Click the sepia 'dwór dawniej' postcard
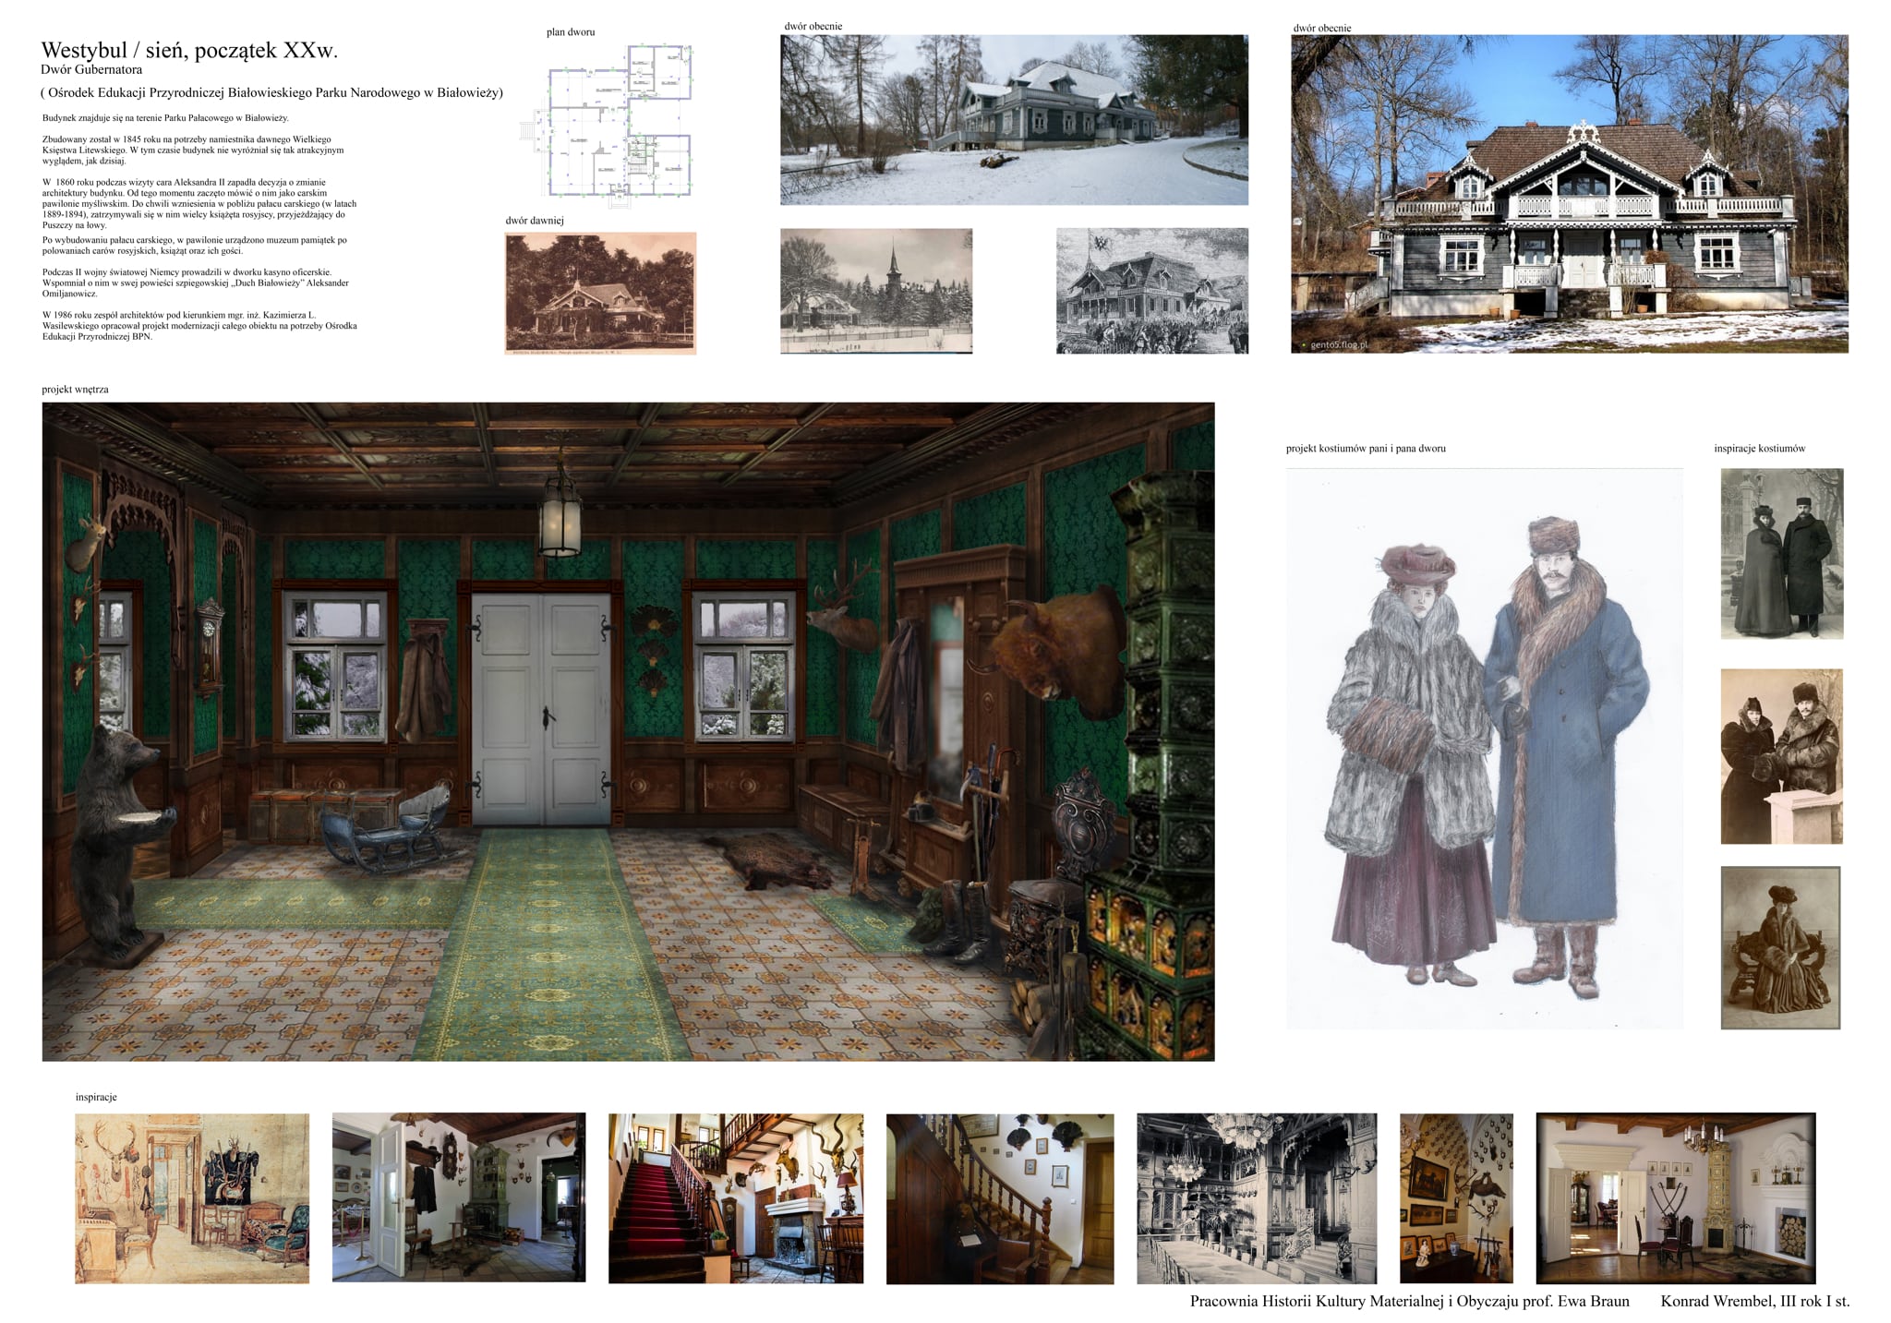This screenshot has height=1323, width=1891. (x=600, y=293)
